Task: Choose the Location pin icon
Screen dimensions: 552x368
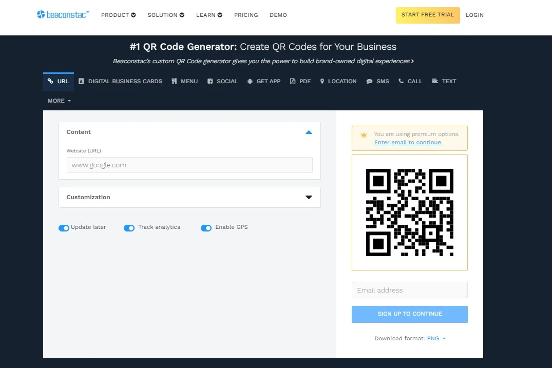Action: tap(322, 81)
